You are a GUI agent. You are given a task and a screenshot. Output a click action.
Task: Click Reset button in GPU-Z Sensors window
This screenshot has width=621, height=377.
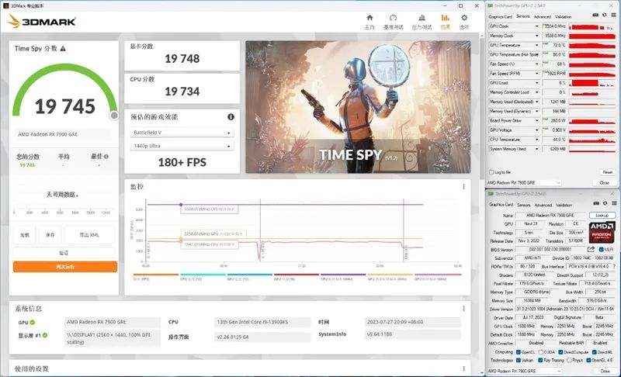click(x=608, y=172)
